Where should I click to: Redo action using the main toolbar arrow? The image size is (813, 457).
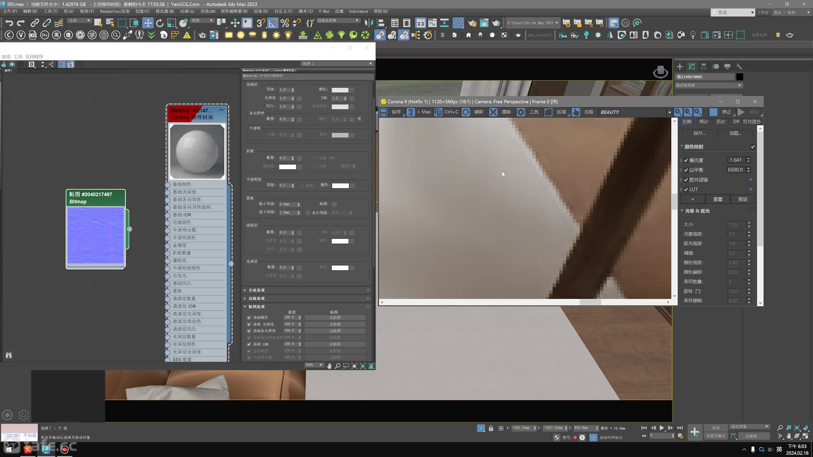pyautogui.click(x=21, y=23)
